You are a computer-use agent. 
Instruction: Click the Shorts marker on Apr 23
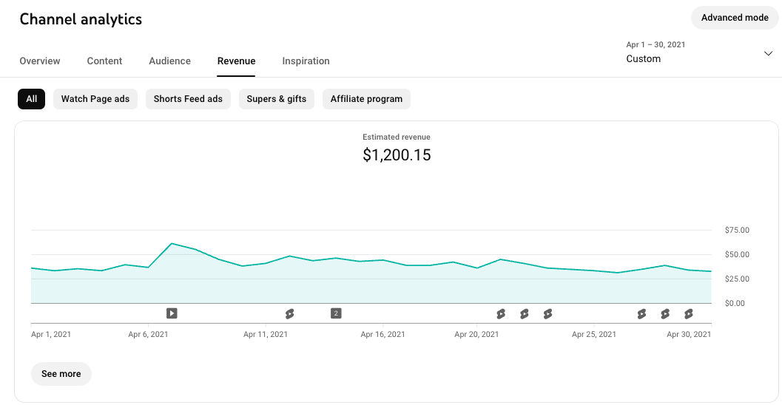click(x=547, y=313)
